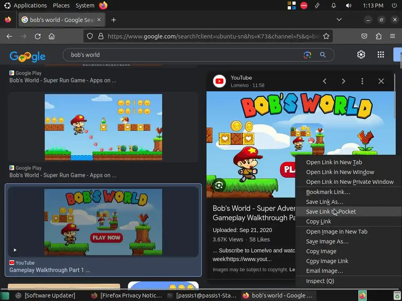Image resolution: width=402 pixels, height=301 pixels.
Task: Search by image with Google Lens icon
Action: click(x=307, y=55)
